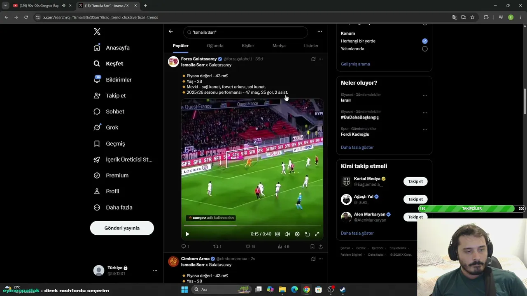Open Anasayfa from the sidebar
The width and height of the screenshot is (527, 296).
[x=112, y=48]
